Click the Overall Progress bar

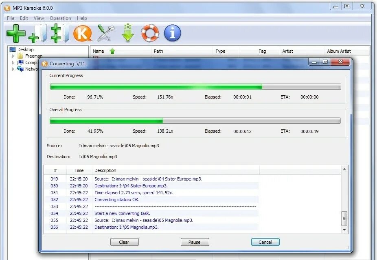tap(195, 120)
